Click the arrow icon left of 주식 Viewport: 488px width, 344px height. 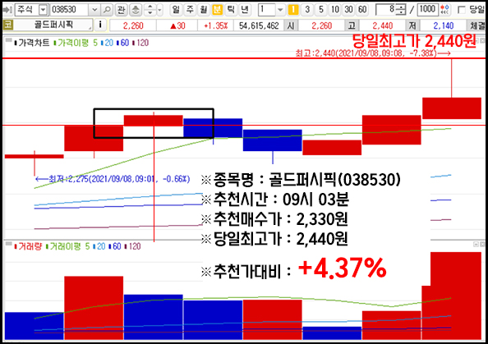(x=7, y=10)
